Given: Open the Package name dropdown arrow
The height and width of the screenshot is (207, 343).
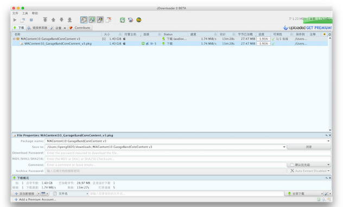Looking at the screenshot, I should (328, 141).
